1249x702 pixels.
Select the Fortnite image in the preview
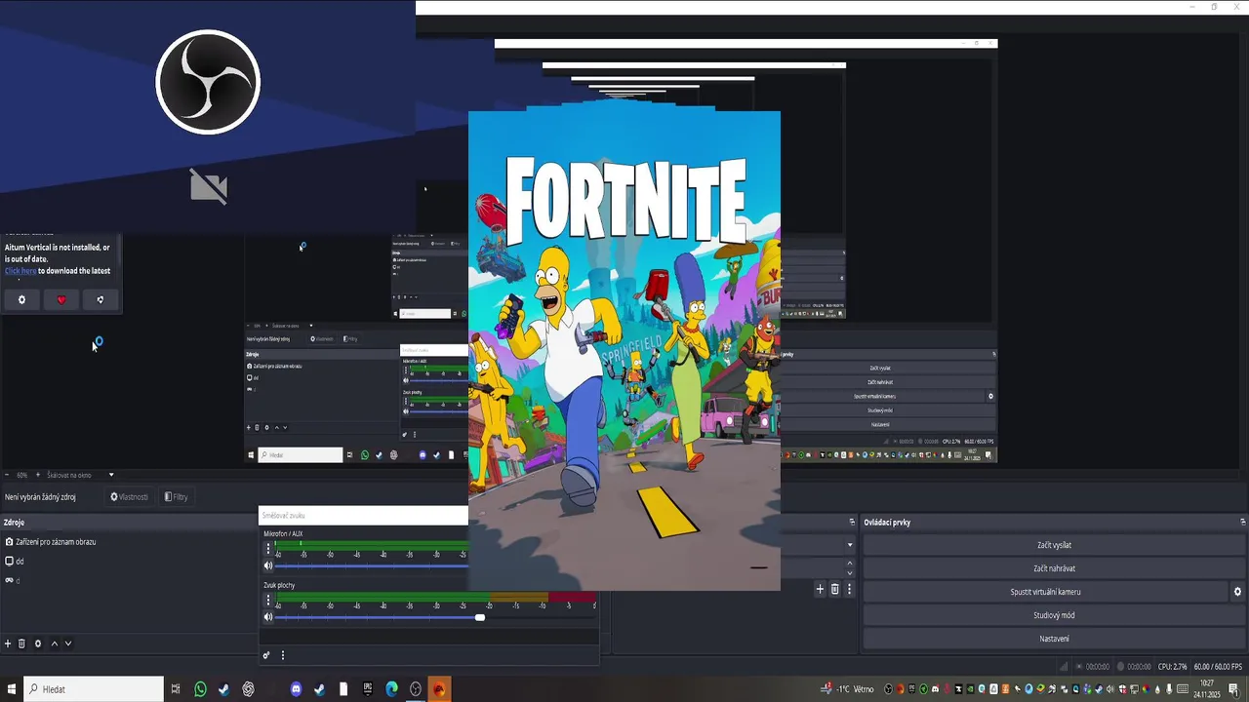click(x=624, y=351)
